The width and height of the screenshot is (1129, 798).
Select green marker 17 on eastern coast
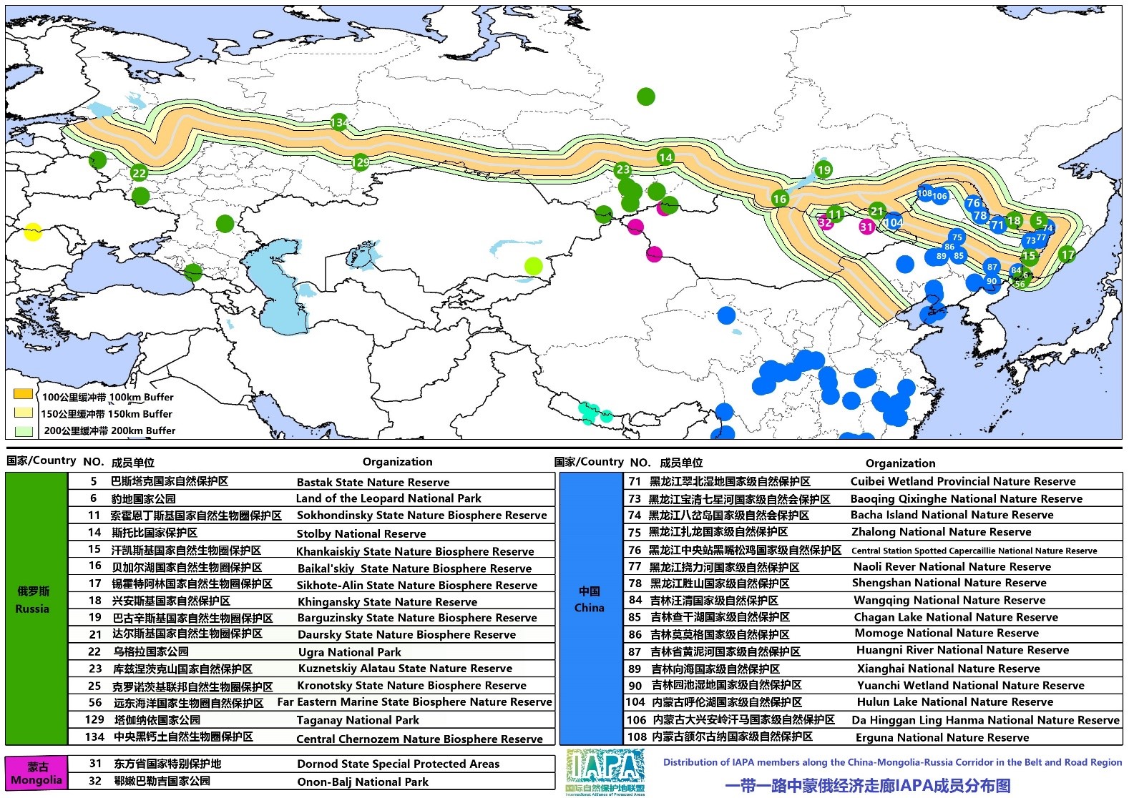coord(1067,254)
